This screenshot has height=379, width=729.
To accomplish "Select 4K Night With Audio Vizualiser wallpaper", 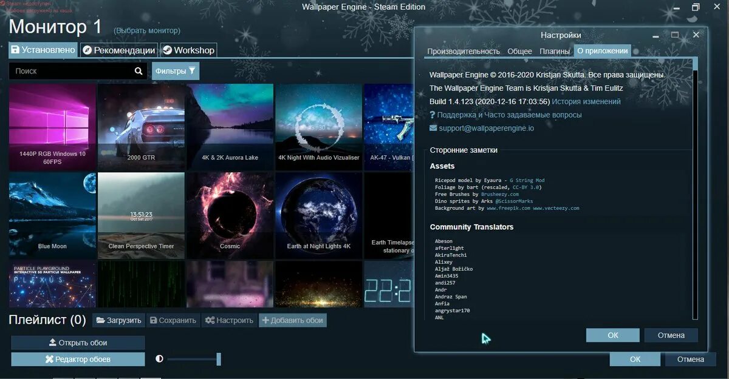I will (x=318, y=126).
